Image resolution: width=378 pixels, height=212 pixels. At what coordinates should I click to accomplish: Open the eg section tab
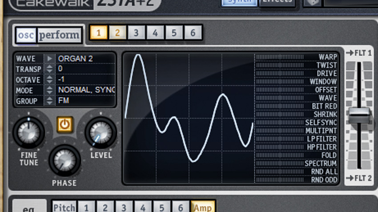tap(29, 206)
